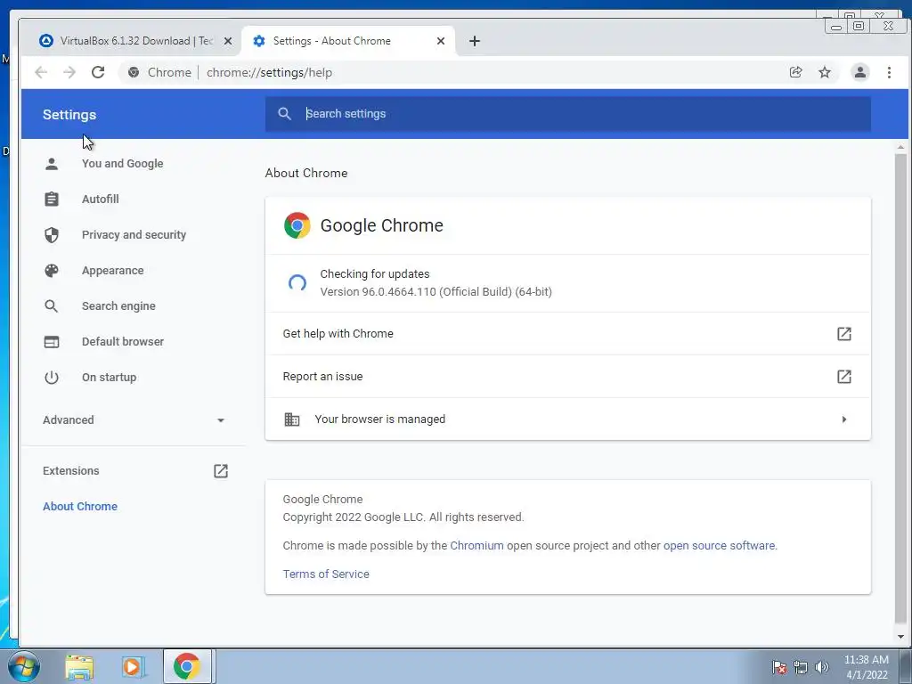
Task: Open File Explorer from the taskbar
Action: click(x=79, y=667)
